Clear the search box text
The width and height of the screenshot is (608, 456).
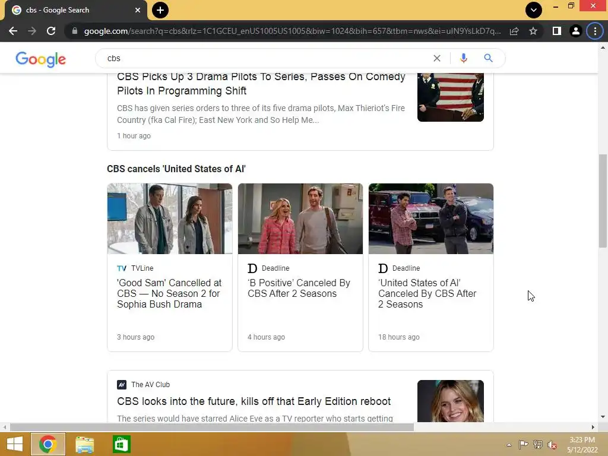click(437, 58)
